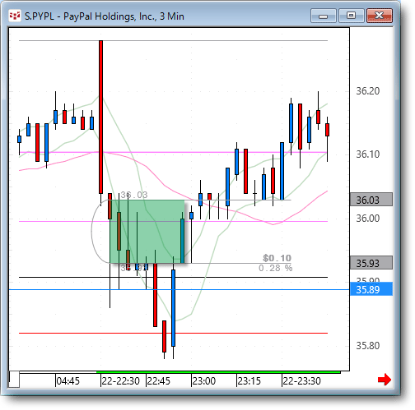Click the 35.80 price axis label

pyautogui.click(x=368, y=346)
